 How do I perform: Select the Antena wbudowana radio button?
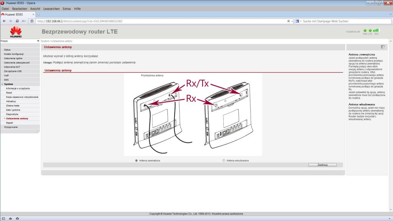[x=224, y=160]
